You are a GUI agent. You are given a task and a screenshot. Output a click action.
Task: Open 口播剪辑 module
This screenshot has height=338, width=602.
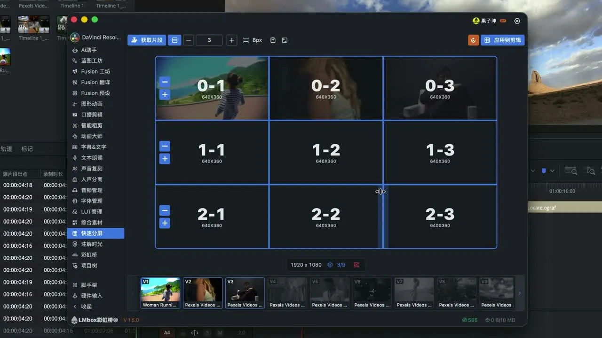tap(96, 115)
